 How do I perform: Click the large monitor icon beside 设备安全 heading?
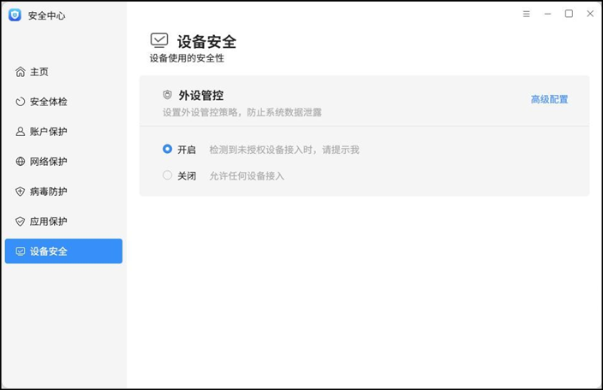pos(159,40)
